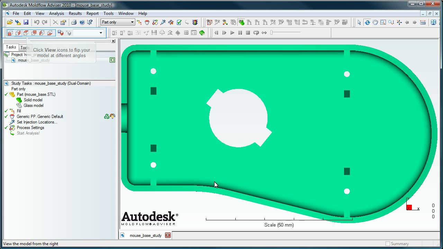Click the Measure ruler tool icon

[423, 22]
